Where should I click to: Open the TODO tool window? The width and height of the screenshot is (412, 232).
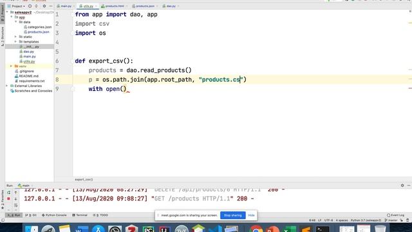point(100,215)
